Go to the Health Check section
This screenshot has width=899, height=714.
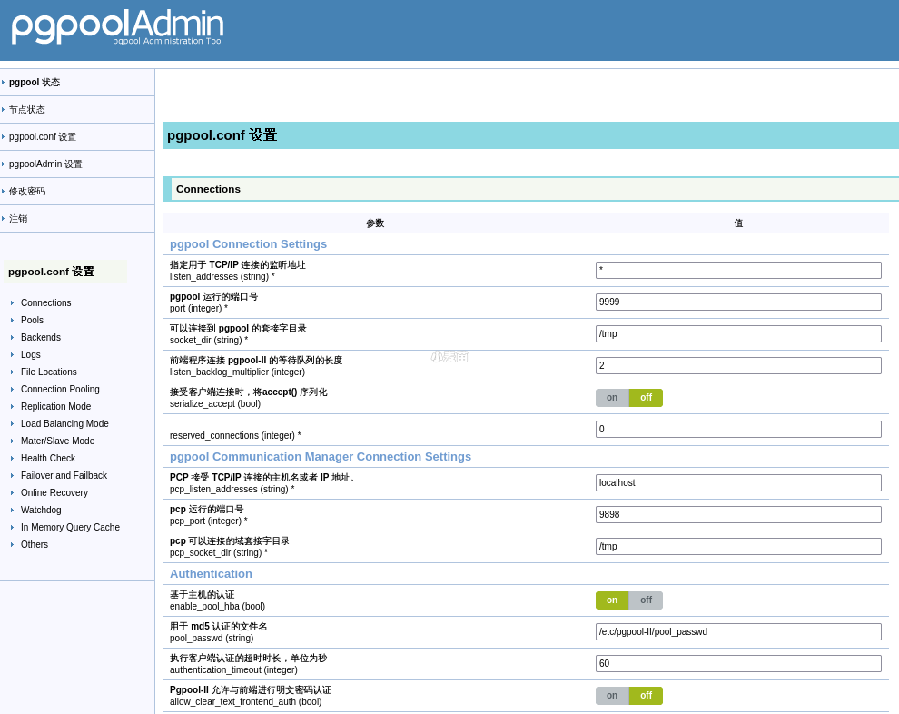tap(48, 458)
